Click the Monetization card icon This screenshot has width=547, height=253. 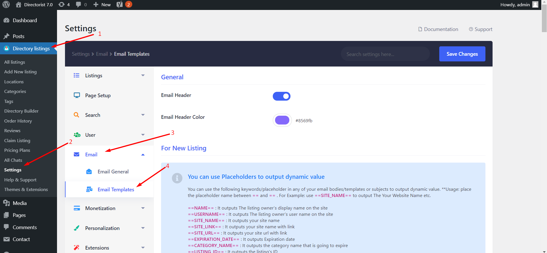77,208
